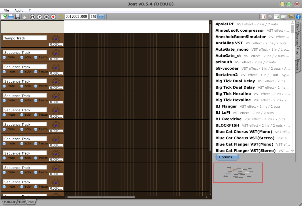Viewport: 302px width, 206px height.
Task: Create a new session with the new file icon
Action: [4, 17]
